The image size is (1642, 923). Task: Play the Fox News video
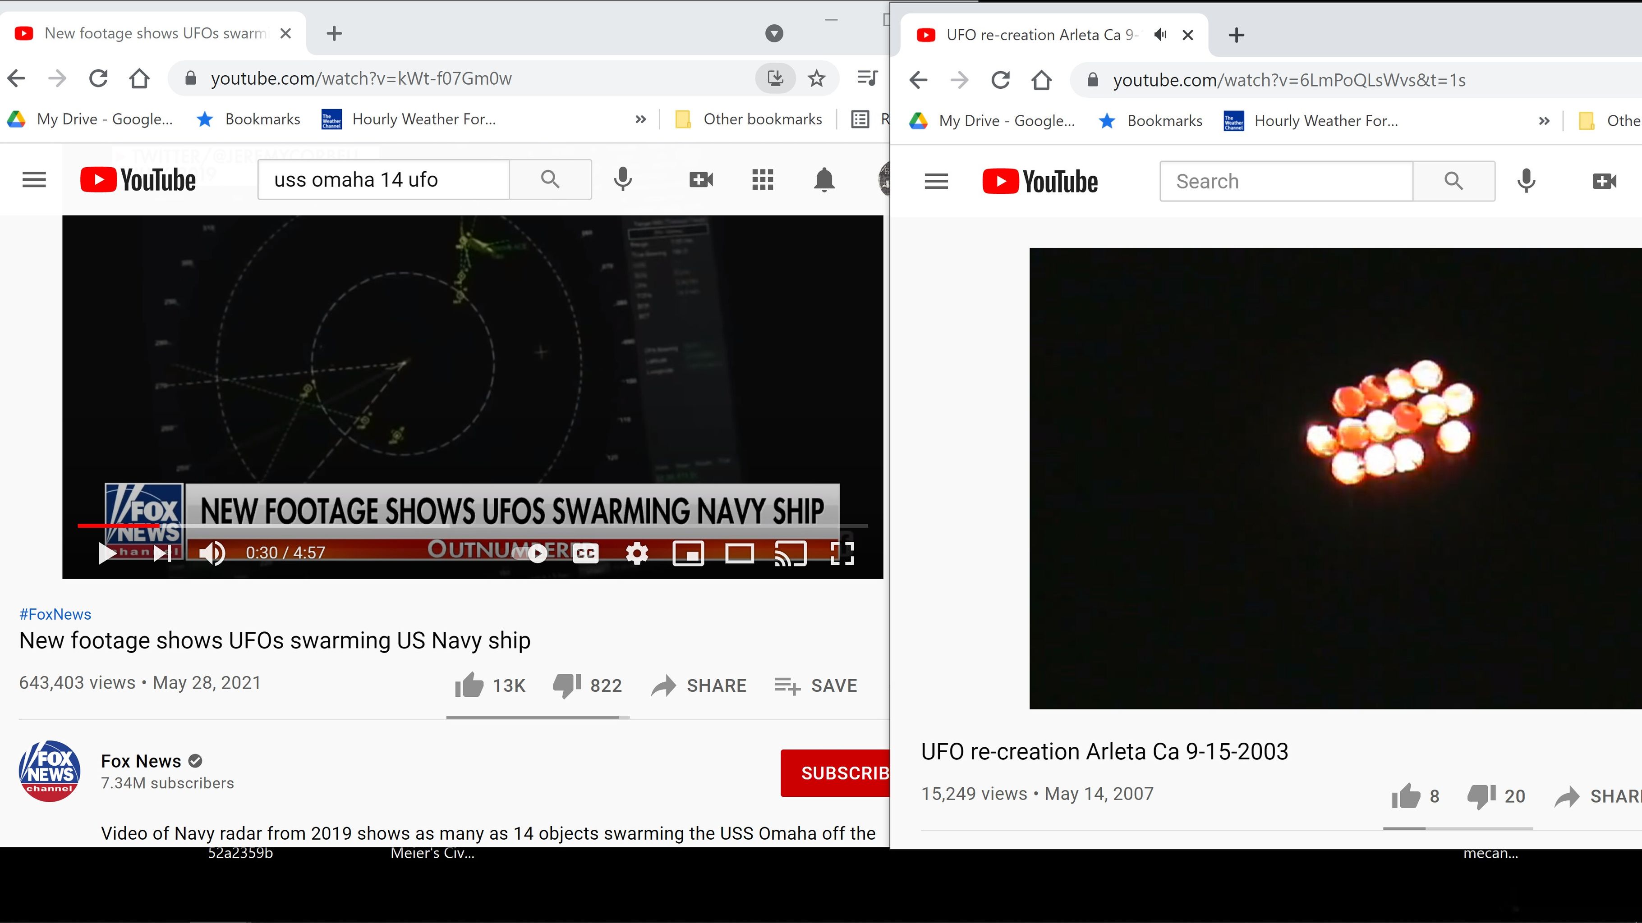point(107,553)
